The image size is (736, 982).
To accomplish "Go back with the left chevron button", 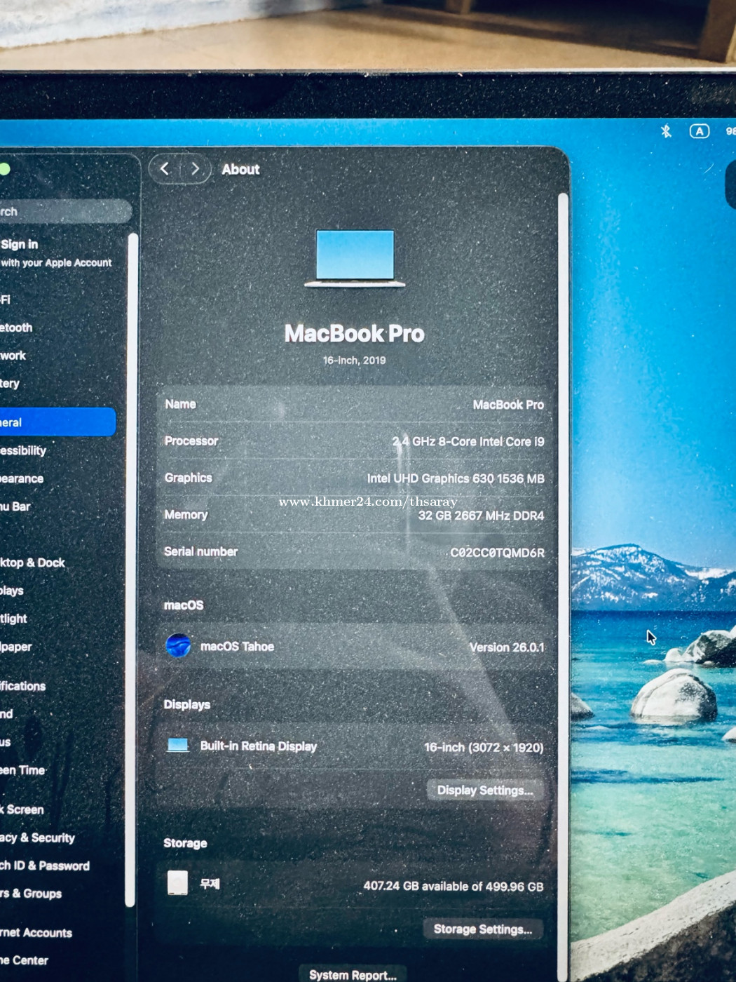I will tap(165, 169).
